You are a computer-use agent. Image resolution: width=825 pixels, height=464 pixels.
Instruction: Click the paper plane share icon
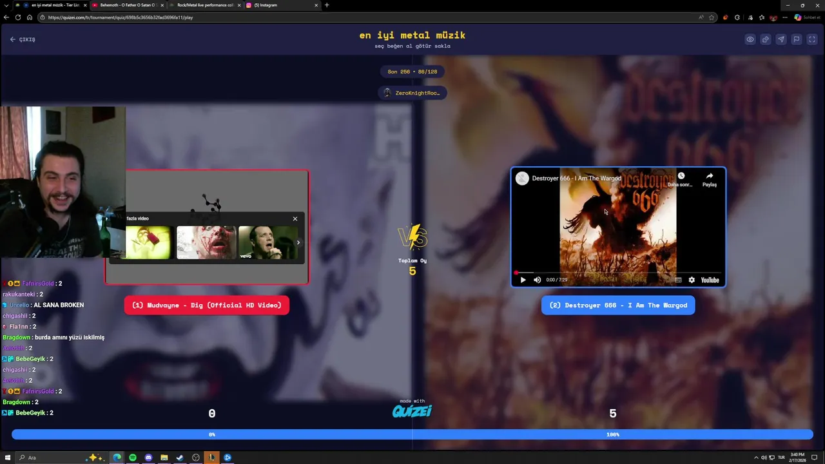[x=781, y=39]
